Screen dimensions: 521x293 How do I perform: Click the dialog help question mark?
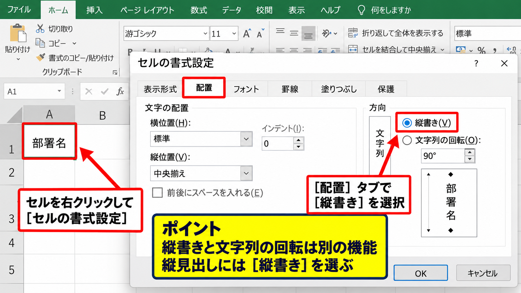(476, 64)
